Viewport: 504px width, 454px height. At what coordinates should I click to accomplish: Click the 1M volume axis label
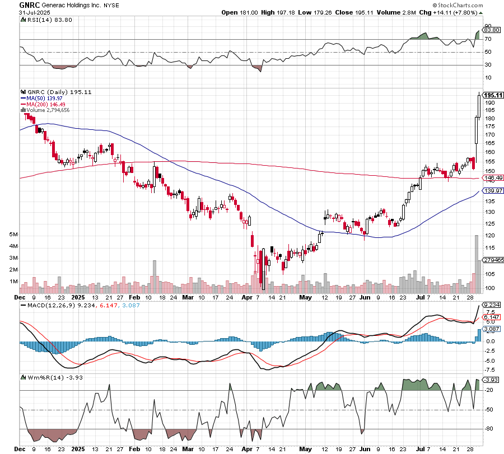pos(13,282)
